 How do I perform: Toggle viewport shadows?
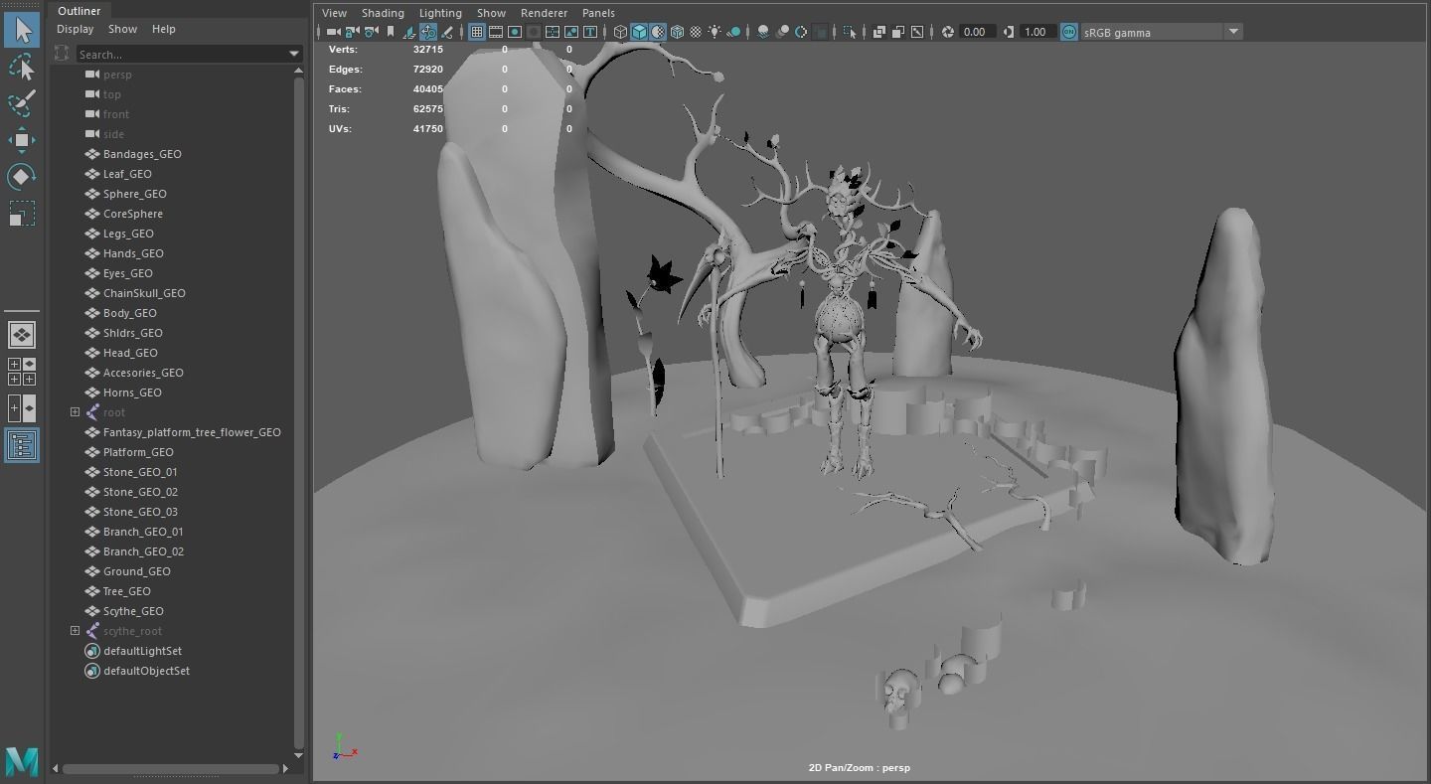click(734, 32)
